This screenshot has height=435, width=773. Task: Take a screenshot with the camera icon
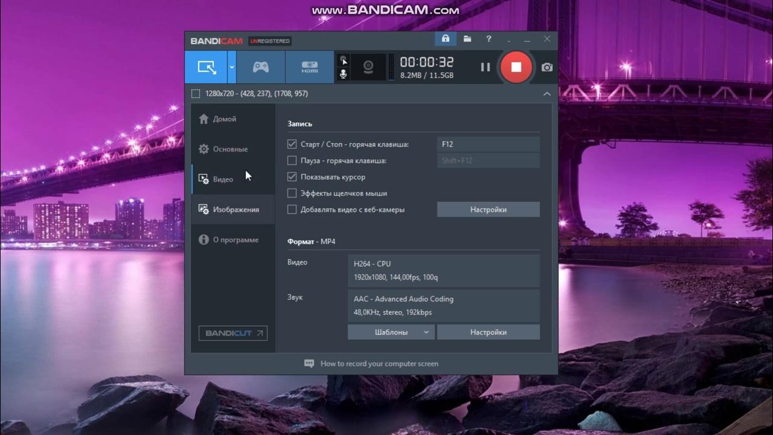coord(547,67)
